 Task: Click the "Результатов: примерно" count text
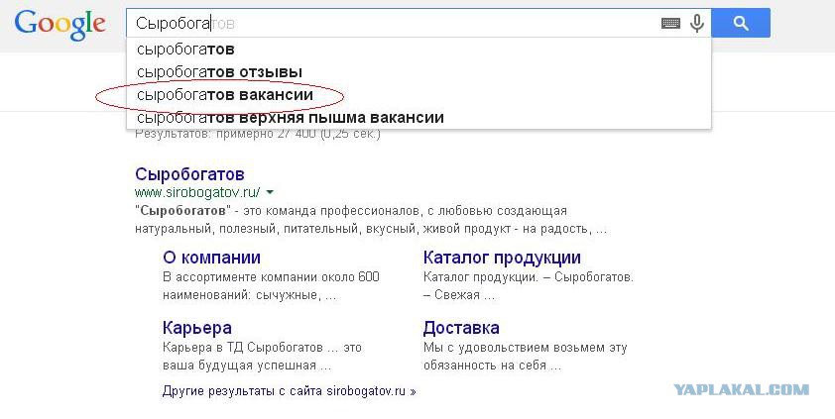point(258,134)
